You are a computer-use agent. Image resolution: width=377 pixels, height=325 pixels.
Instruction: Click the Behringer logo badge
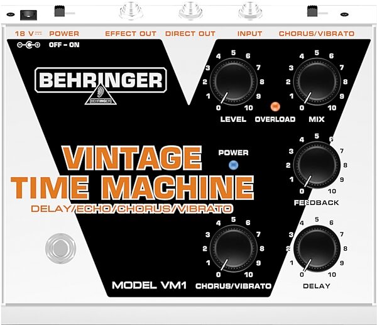point(101,80)
